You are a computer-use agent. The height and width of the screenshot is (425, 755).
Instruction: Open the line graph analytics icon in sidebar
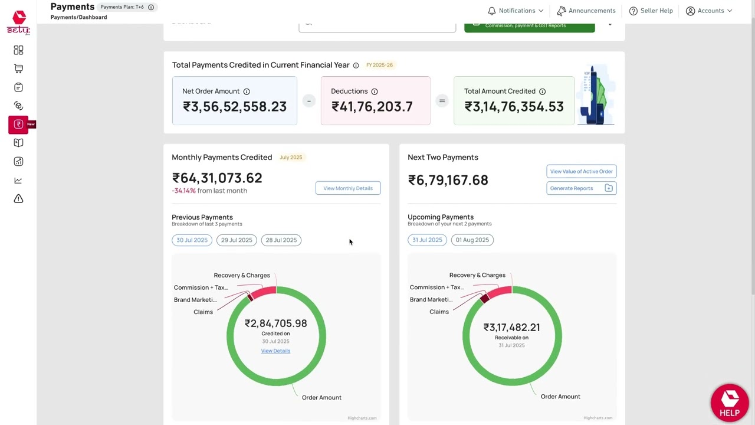(x=18, y=180)
